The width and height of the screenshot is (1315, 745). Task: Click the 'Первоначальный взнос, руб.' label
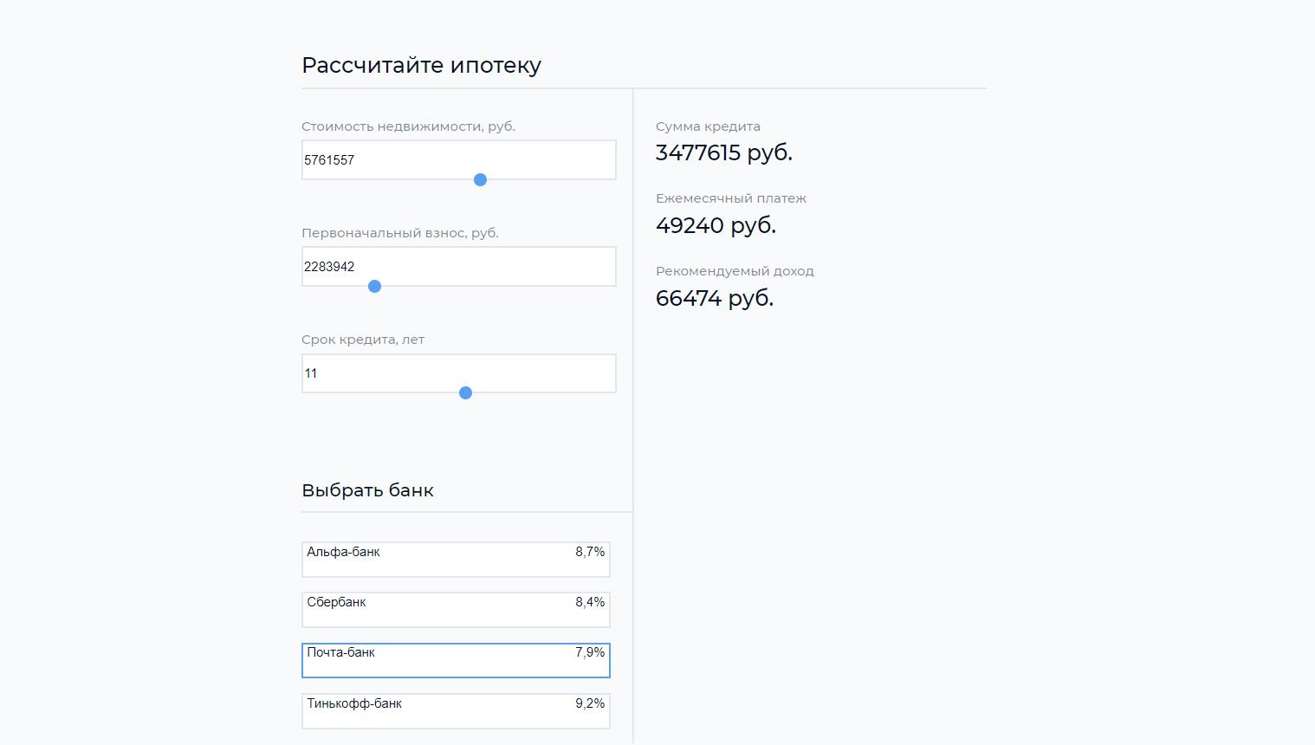[x=400, y=233]
